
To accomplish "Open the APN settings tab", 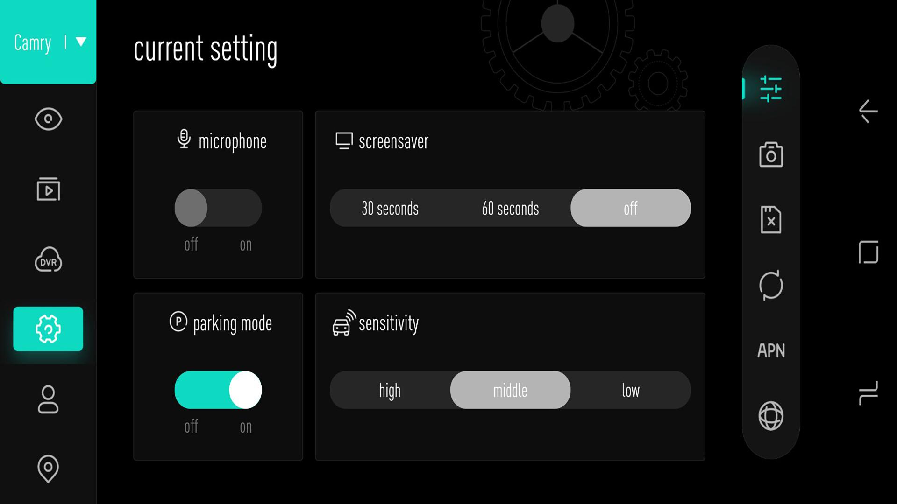I will 771,350.
